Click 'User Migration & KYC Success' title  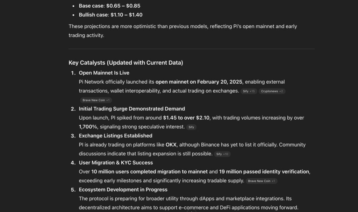(x=116, y=163)
